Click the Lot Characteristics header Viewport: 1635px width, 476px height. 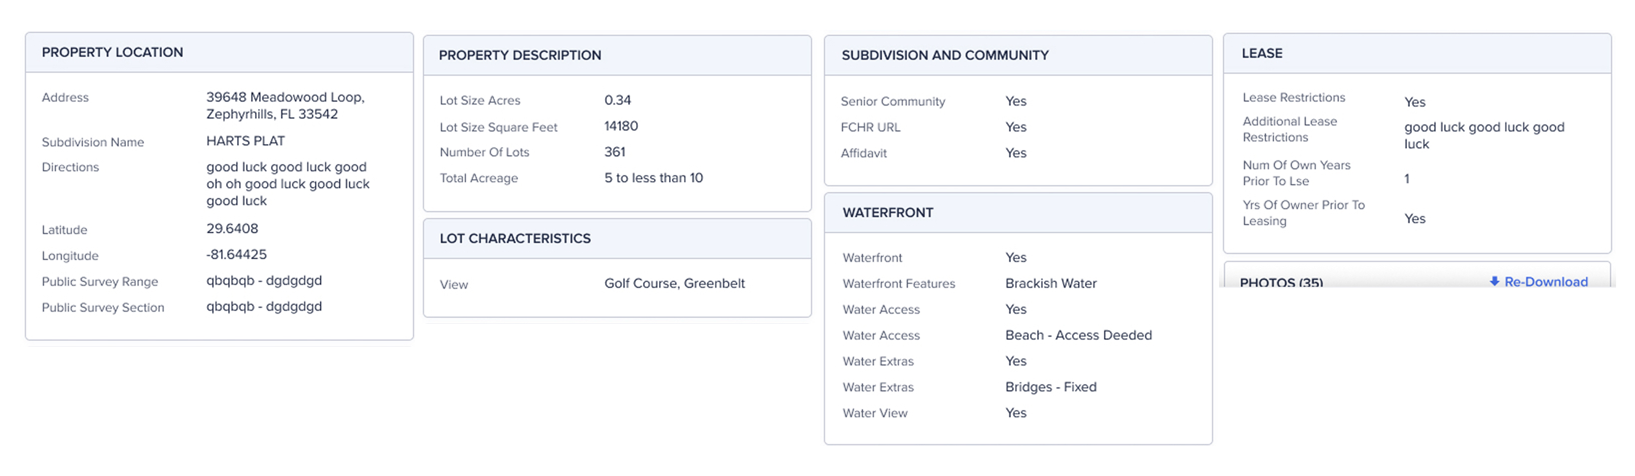pos(617,239)
